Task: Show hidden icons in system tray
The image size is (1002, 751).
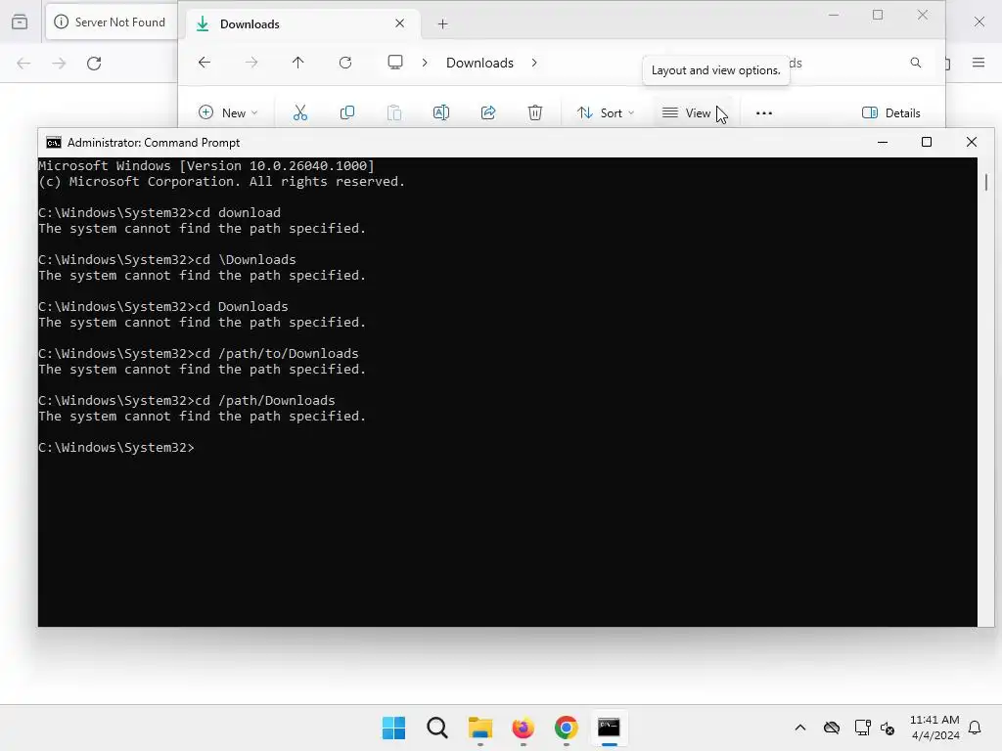Action: 800,728
